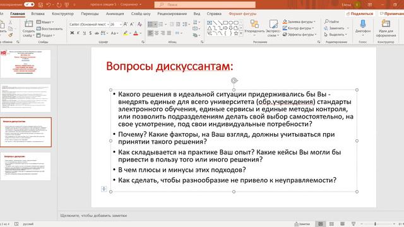The image size is (404, 227).
Task: Open the Главная ribbon tab
Action: pyautogui.click(x=18, y=14)
